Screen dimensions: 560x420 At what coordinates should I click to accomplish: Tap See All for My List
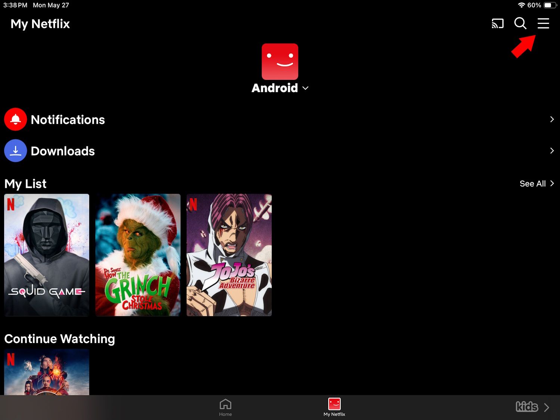[x=537, y=184]
